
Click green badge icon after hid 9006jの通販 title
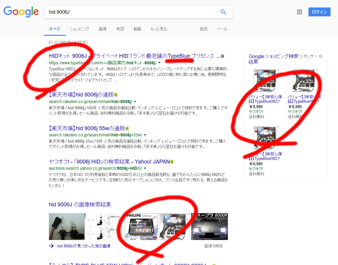pos(115,95)
